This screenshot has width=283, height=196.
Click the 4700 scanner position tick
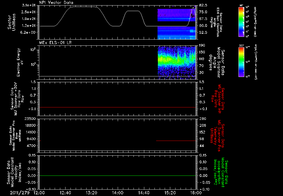coord(31,146)
